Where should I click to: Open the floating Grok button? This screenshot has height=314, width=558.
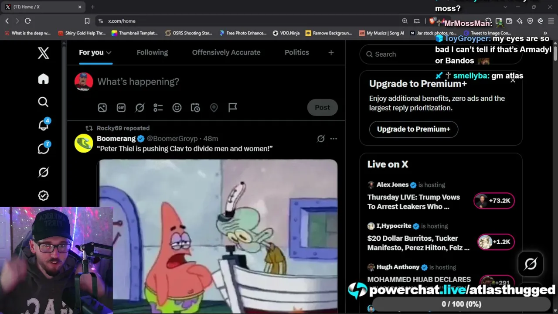coord(531,264)
